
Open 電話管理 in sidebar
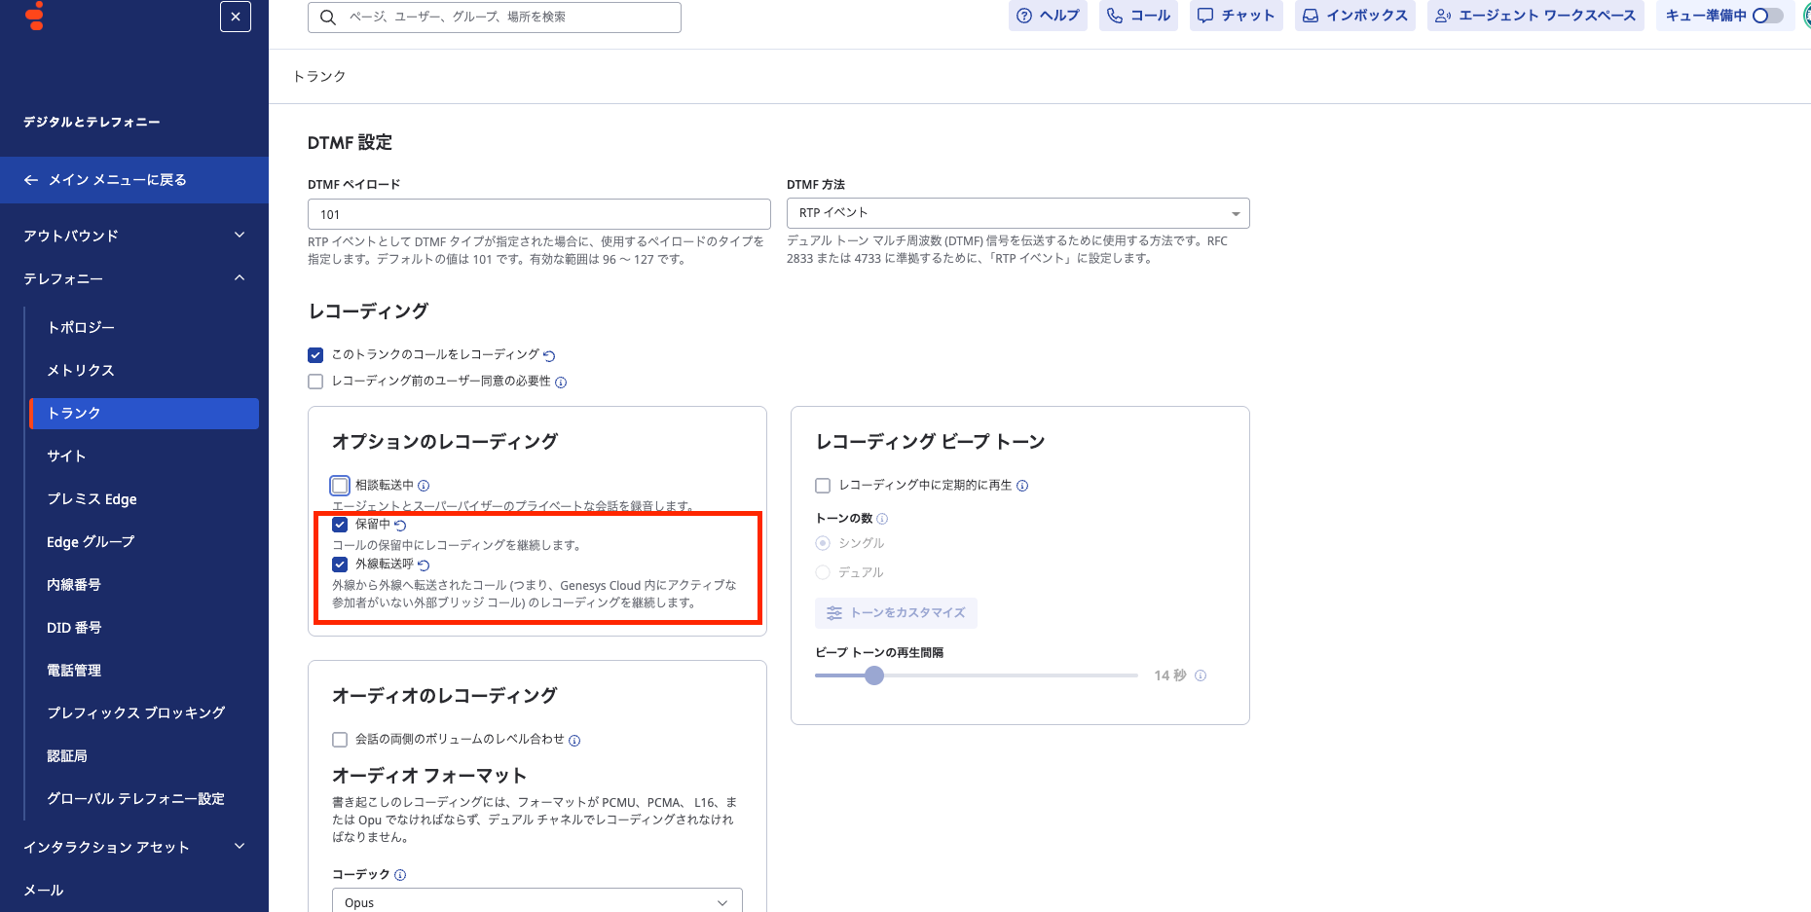coord(74,670)
